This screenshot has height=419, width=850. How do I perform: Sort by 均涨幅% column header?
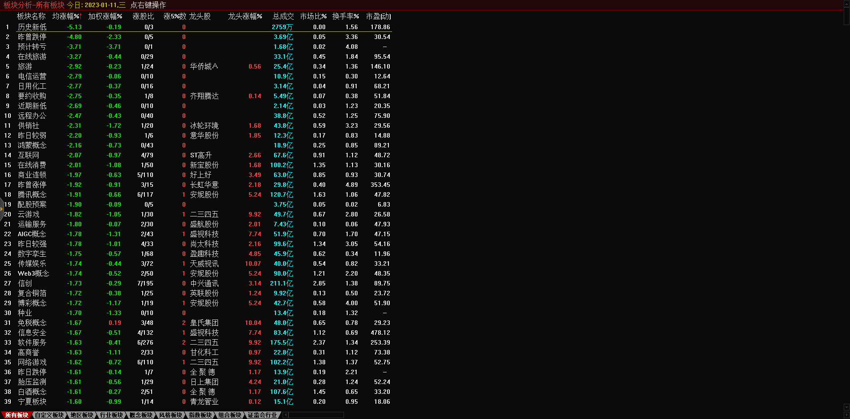click(x=66, y=16)
